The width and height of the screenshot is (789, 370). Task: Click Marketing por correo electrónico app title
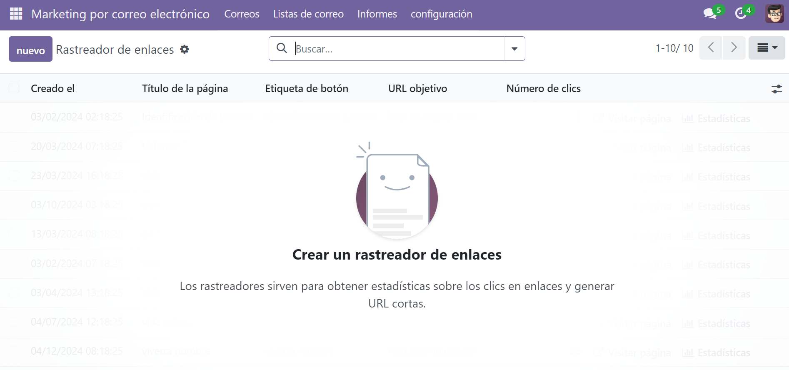(120, 14)
